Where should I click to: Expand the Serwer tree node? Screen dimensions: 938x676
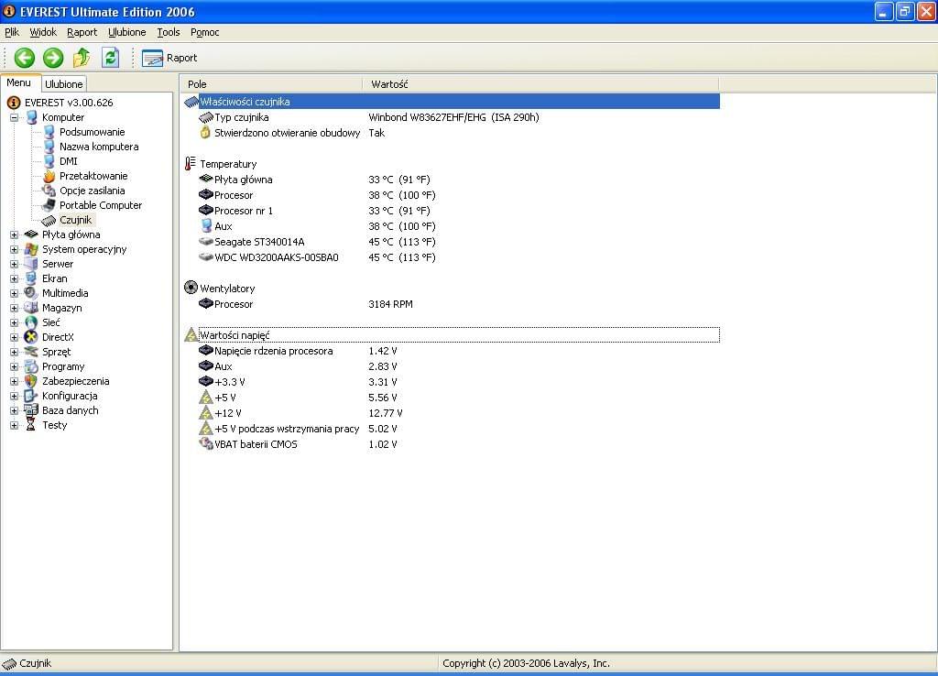click(x=15, y=264)
